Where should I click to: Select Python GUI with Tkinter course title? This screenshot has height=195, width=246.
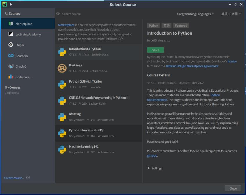(x=85, y=81)
